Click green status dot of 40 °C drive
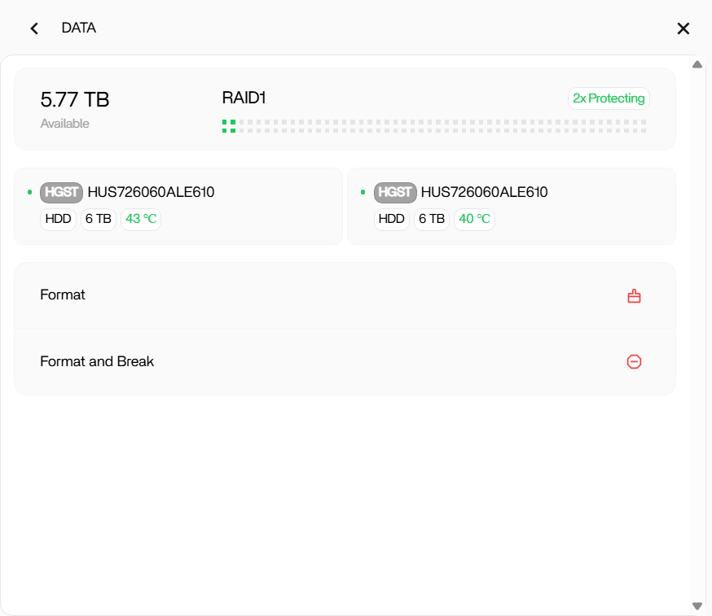712x616 pixels. pyautogui.click(x=363, y=193)
